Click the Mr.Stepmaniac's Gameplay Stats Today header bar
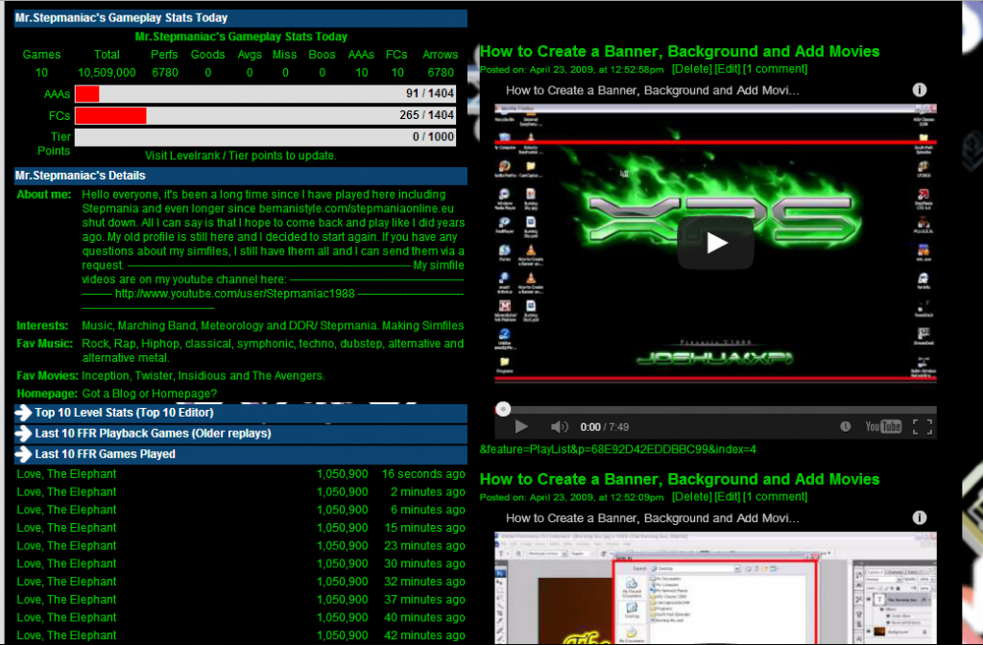Screen dimensions: 983x645 click(241, 18)
